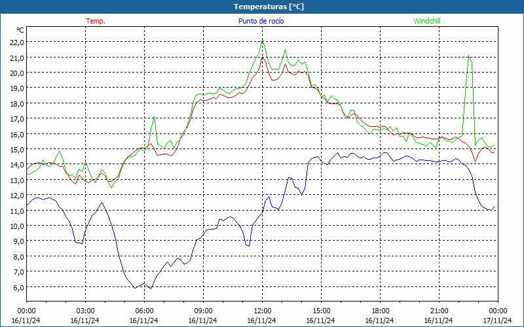Click the 12,0 y-axis label
Image resolution: width=524 pixels, height=327 pixels.
(x=17, y=195)
